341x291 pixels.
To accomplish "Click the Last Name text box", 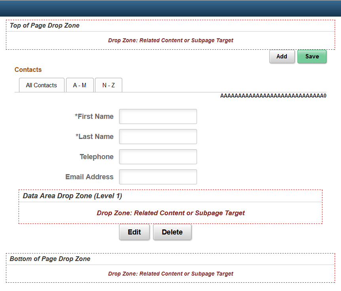I will (158, 136).
